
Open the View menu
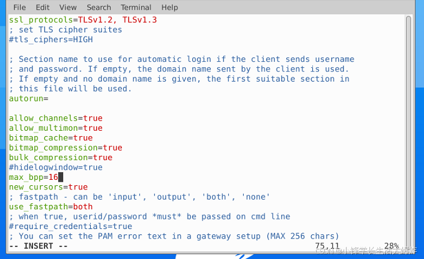68,7
